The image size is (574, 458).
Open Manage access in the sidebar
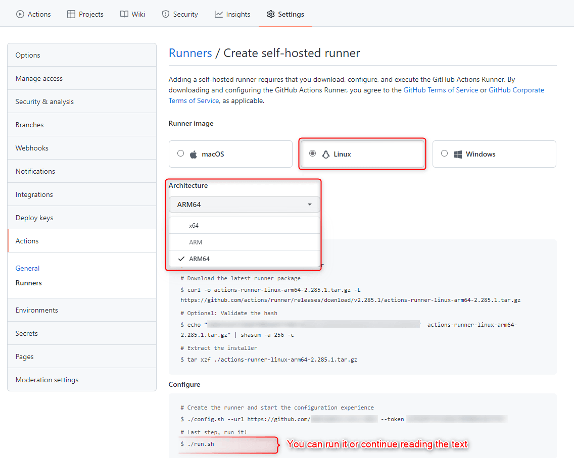click(x=82, y=78)
